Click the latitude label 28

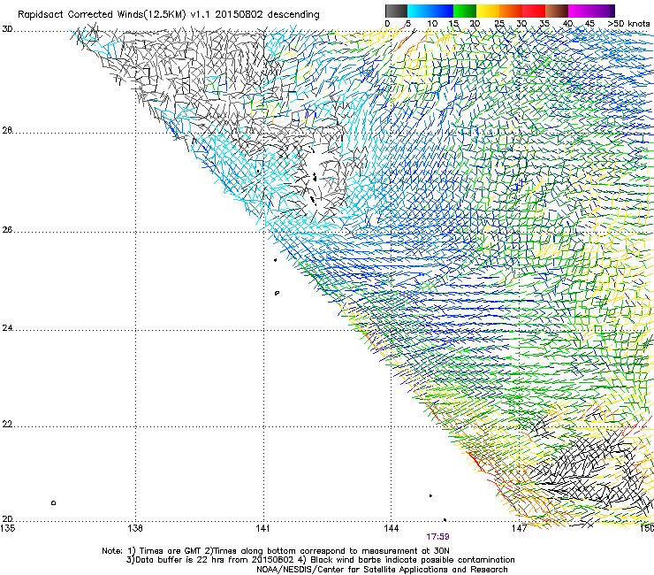coord(7,131)
